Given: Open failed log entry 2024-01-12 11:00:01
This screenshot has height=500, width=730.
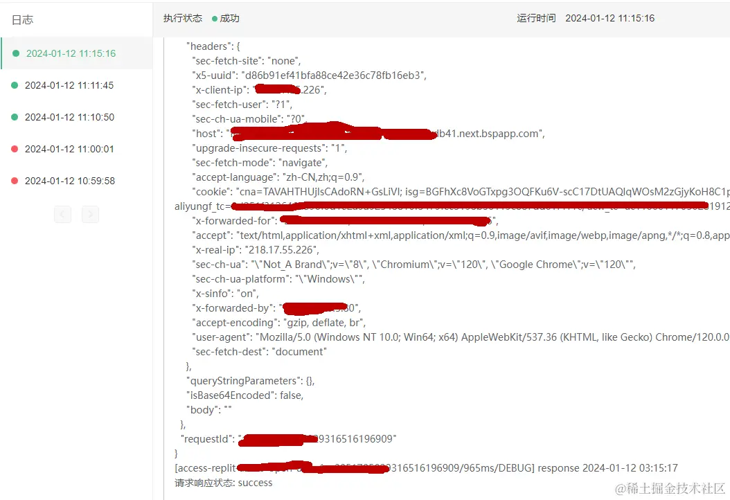Looking at the screenshot, I should [77, 149].
